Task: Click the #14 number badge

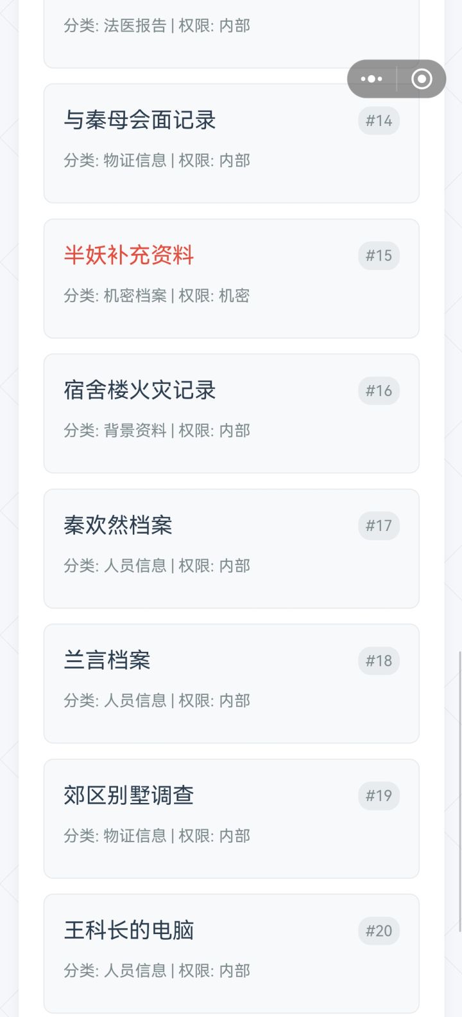Action: pyautogui.click(x=379, y=121)
